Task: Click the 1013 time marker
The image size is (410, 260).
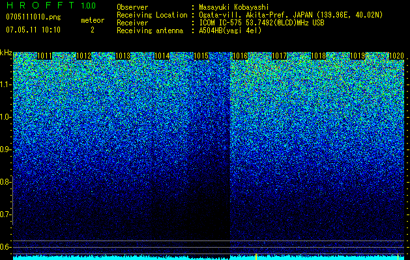Action: (x=123, y=56)
